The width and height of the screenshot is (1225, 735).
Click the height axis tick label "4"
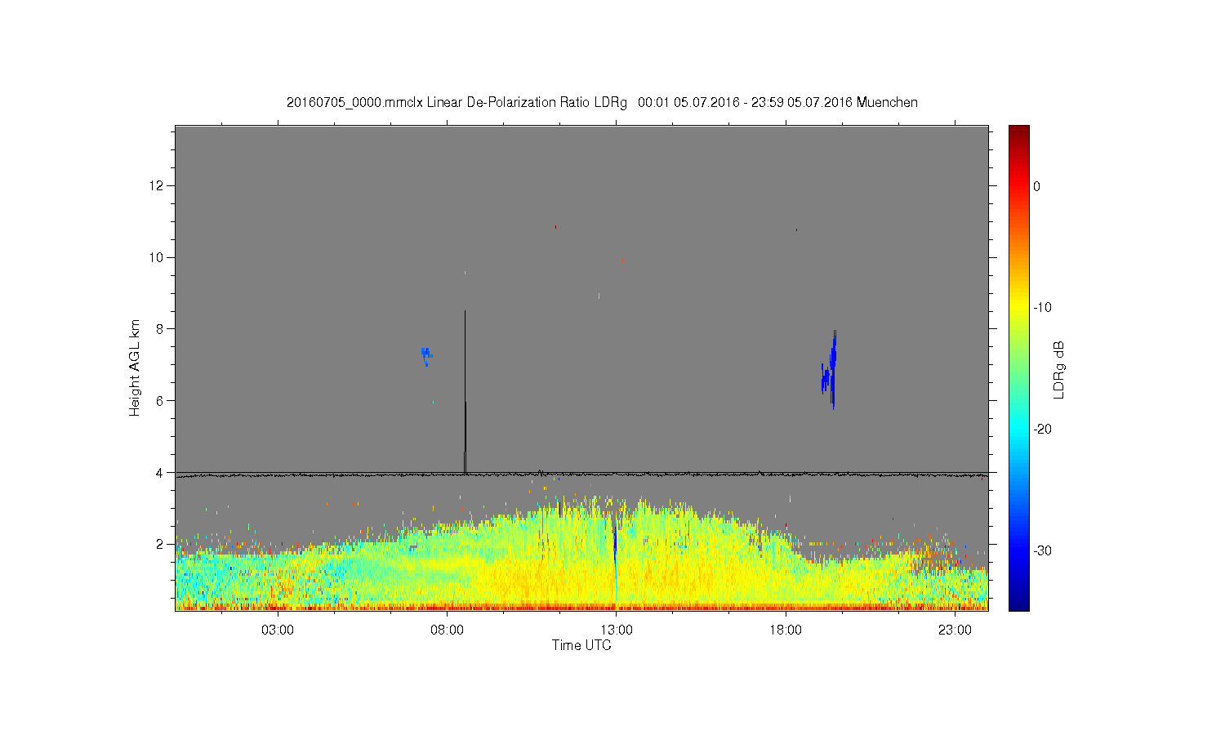click(x=160, y=472)
